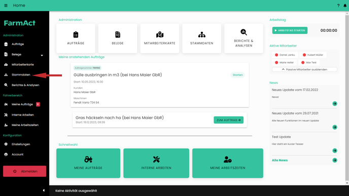Click Test Update headline

coord(281,137)
